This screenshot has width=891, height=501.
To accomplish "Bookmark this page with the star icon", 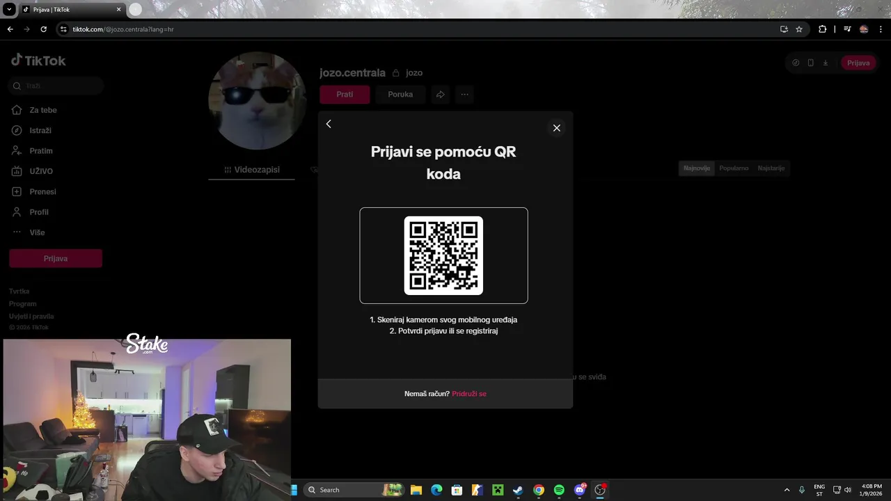I will pyautogui.click(x=799, y=29).
